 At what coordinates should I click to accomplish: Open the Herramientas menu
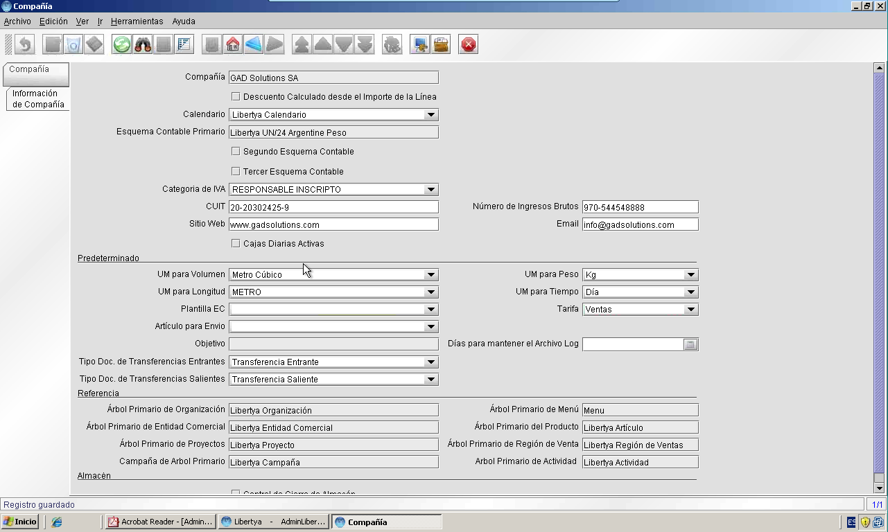pos(137,21)
